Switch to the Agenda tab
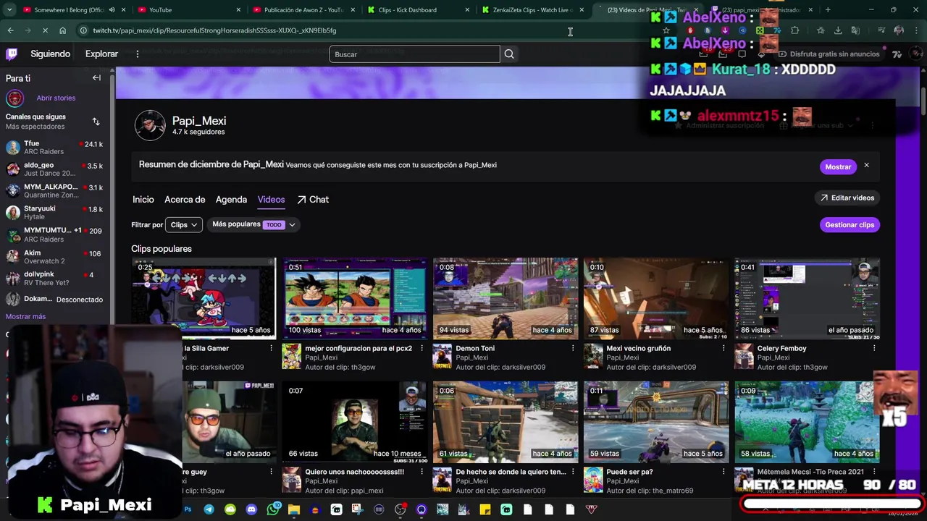Viewport: 927px width, 521px height. click(231, 200)
